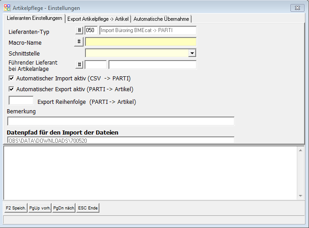Click into the Bemerkung text field
The image size is (309, 228).
tap(121, 121)
